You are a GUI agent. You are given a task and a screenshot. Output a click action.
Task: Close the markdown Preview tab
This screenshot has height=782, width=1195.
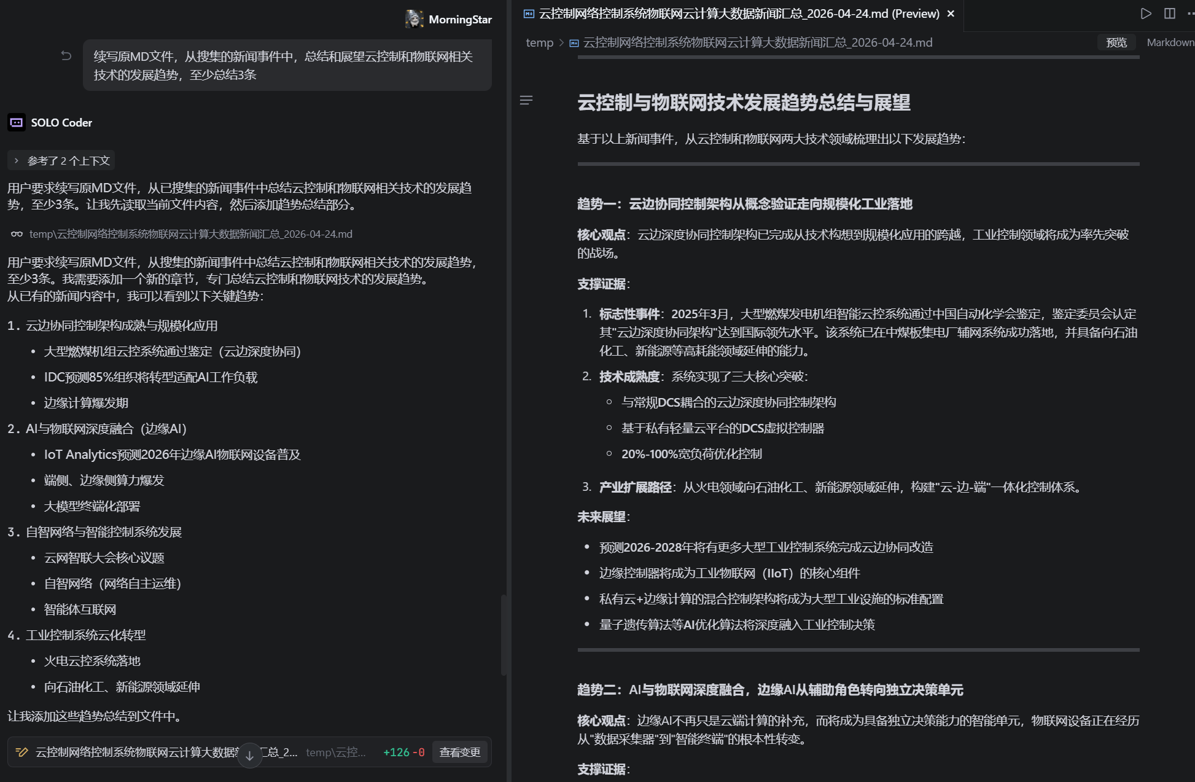click(951, 14)
